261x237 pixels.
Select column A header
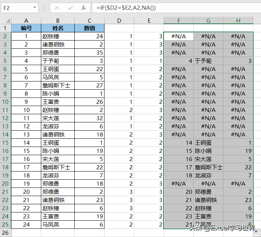(x=26, y=21)
